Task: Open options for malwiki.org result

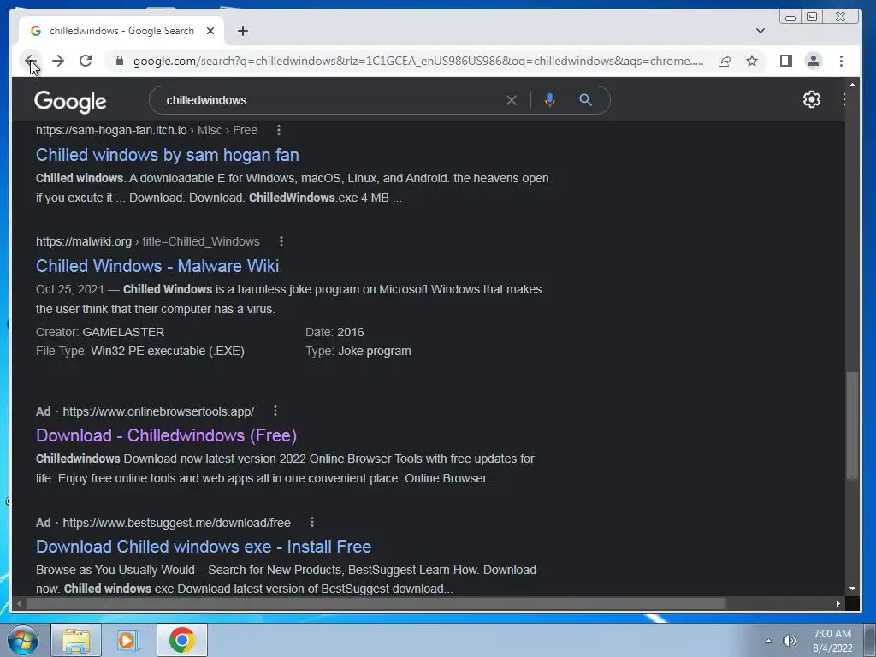Action: 281,241
